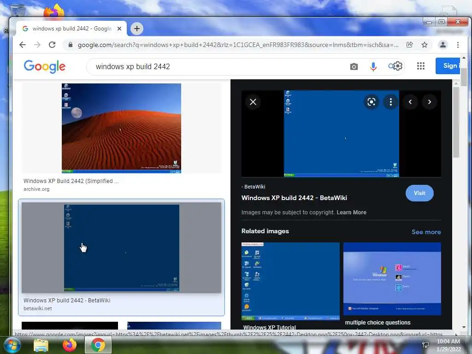Screen dimensions: 472x354
Task: Close the image preview panel
Action: 253,102
